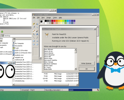This screenshot has width=124, height=100.
Task: Switch to Unnamed - Paint in taskbar
Action: coord(32,90)
